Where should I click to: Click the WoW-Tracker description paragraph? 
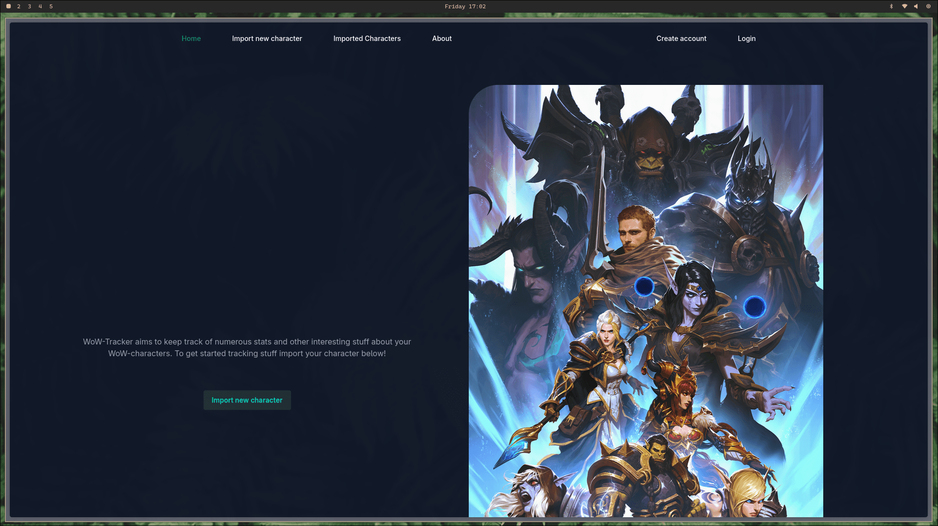coord(247,347)
